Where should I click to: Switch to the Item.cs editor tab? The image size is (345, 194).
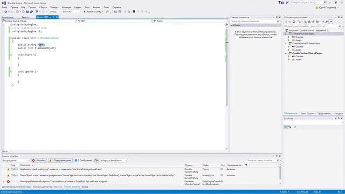[25, 17]
